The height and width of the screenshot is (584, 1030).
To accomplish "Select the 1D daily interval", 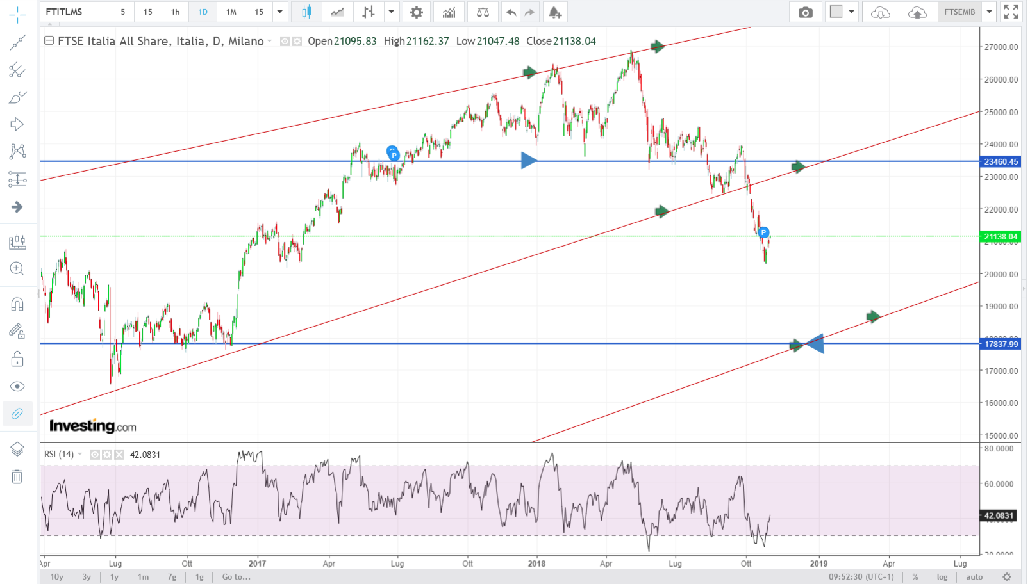I will click(x=203, y=12).
